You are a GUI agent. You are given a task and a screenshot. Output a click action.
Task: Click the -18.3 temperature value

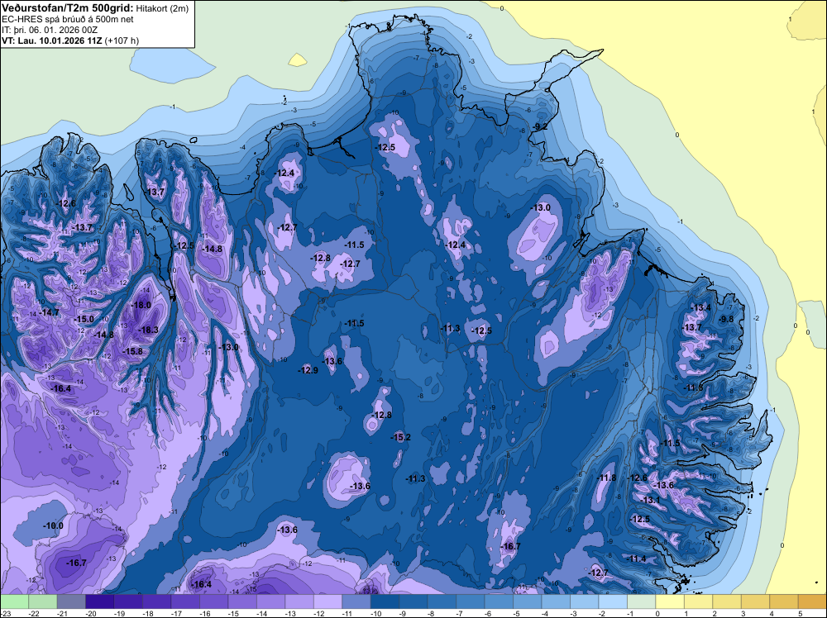[x=148, y=330]
